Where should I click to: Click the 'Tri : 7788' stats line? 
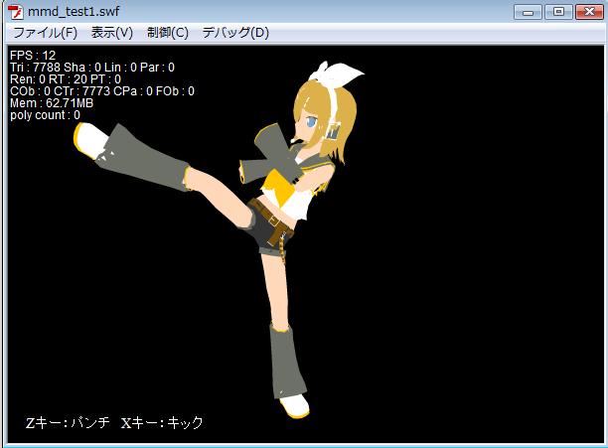coord(92,67)
